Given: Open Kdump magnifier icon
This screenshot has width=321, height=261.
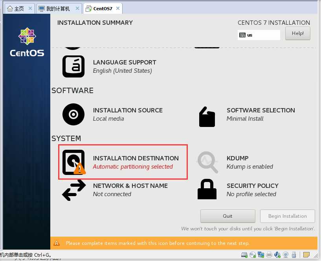Looking at the screenshot, I should pyautogui.click(x=207, y=162).
